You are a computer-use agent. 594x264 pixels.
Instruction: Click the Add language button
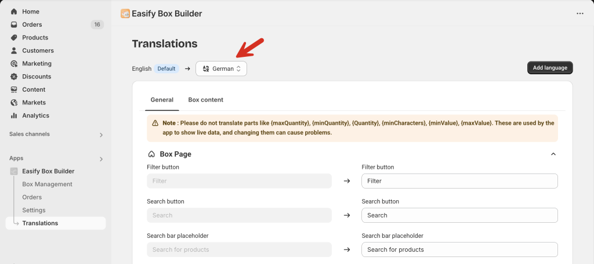[550, 68]
